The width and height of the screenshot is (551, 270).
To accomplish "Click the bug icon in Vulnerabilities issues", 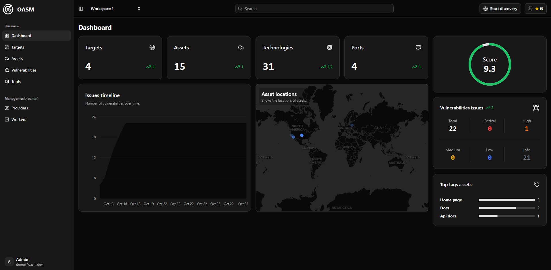I will click(x=536, y=108).
